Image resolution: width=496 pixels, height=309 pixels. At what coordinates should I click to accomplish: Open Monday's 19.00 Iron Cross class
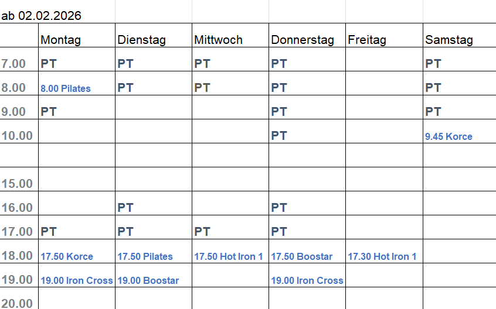[x=77, y=280]
